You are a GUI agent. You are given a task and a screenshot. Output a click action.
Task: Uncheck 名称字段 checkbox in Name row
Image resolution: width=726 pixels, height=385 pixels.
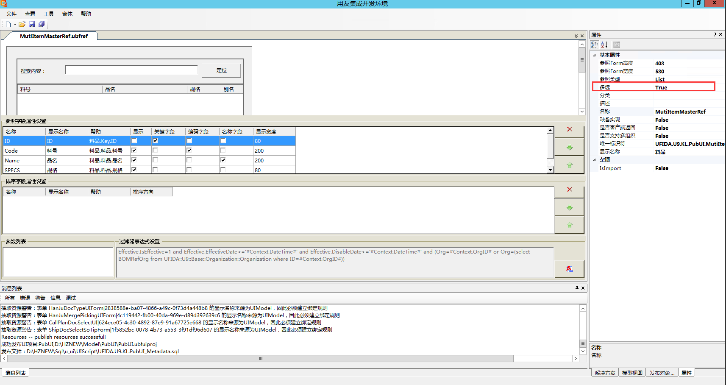223,160
